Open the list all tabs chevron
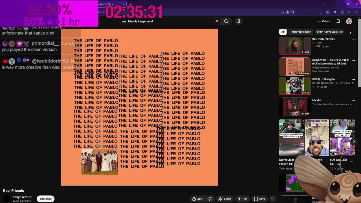 [x=323, y=4]
